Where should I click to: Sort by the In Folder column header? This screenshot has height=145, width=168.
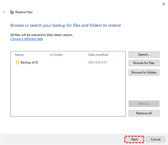[56, 55]
